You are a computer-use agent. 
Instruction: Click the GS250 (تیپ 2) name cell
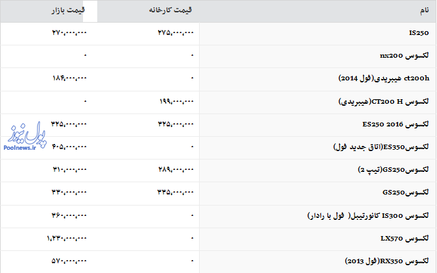pyautogui.click(x=393, y=170)
